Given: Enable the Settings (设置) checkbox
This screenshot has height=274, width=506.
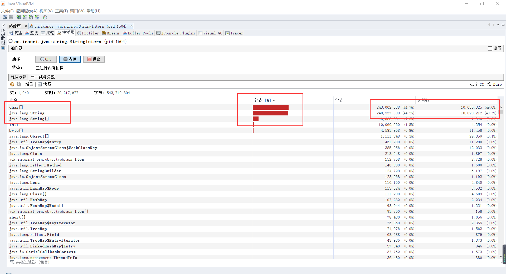Looking at the screenshot, I should pos(490,48).
